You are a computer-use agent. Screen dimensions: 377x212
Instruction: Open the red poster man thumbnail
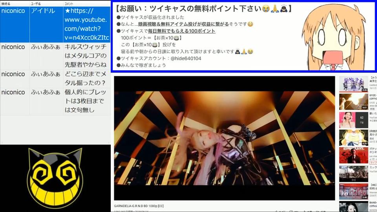[353, 155]
